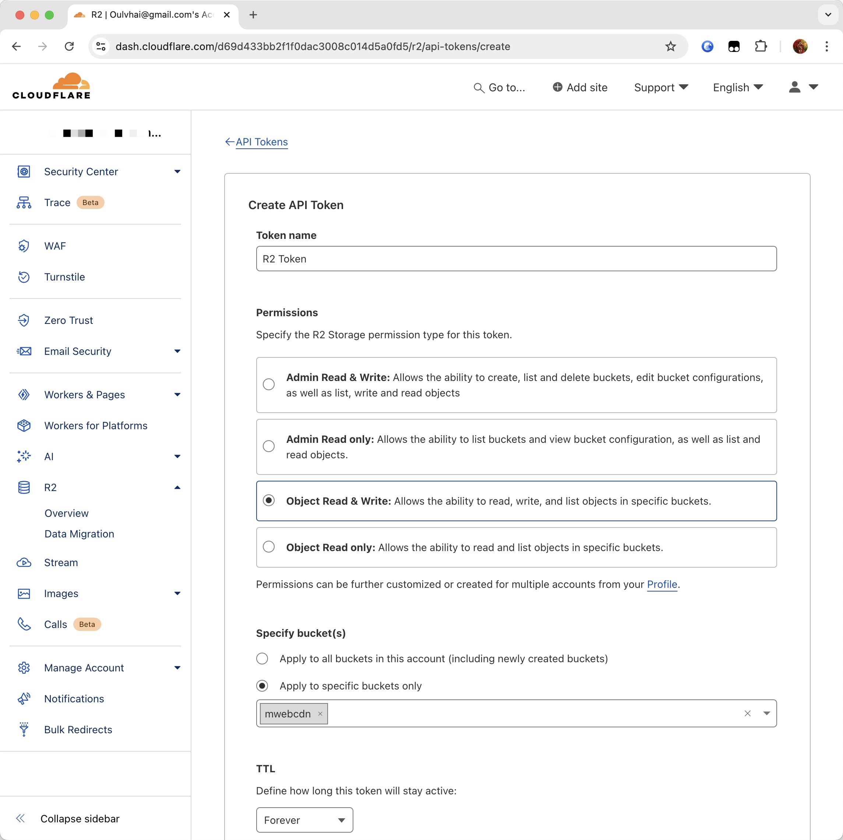Open the bucket selector dropdown arrow

point(766,713)
